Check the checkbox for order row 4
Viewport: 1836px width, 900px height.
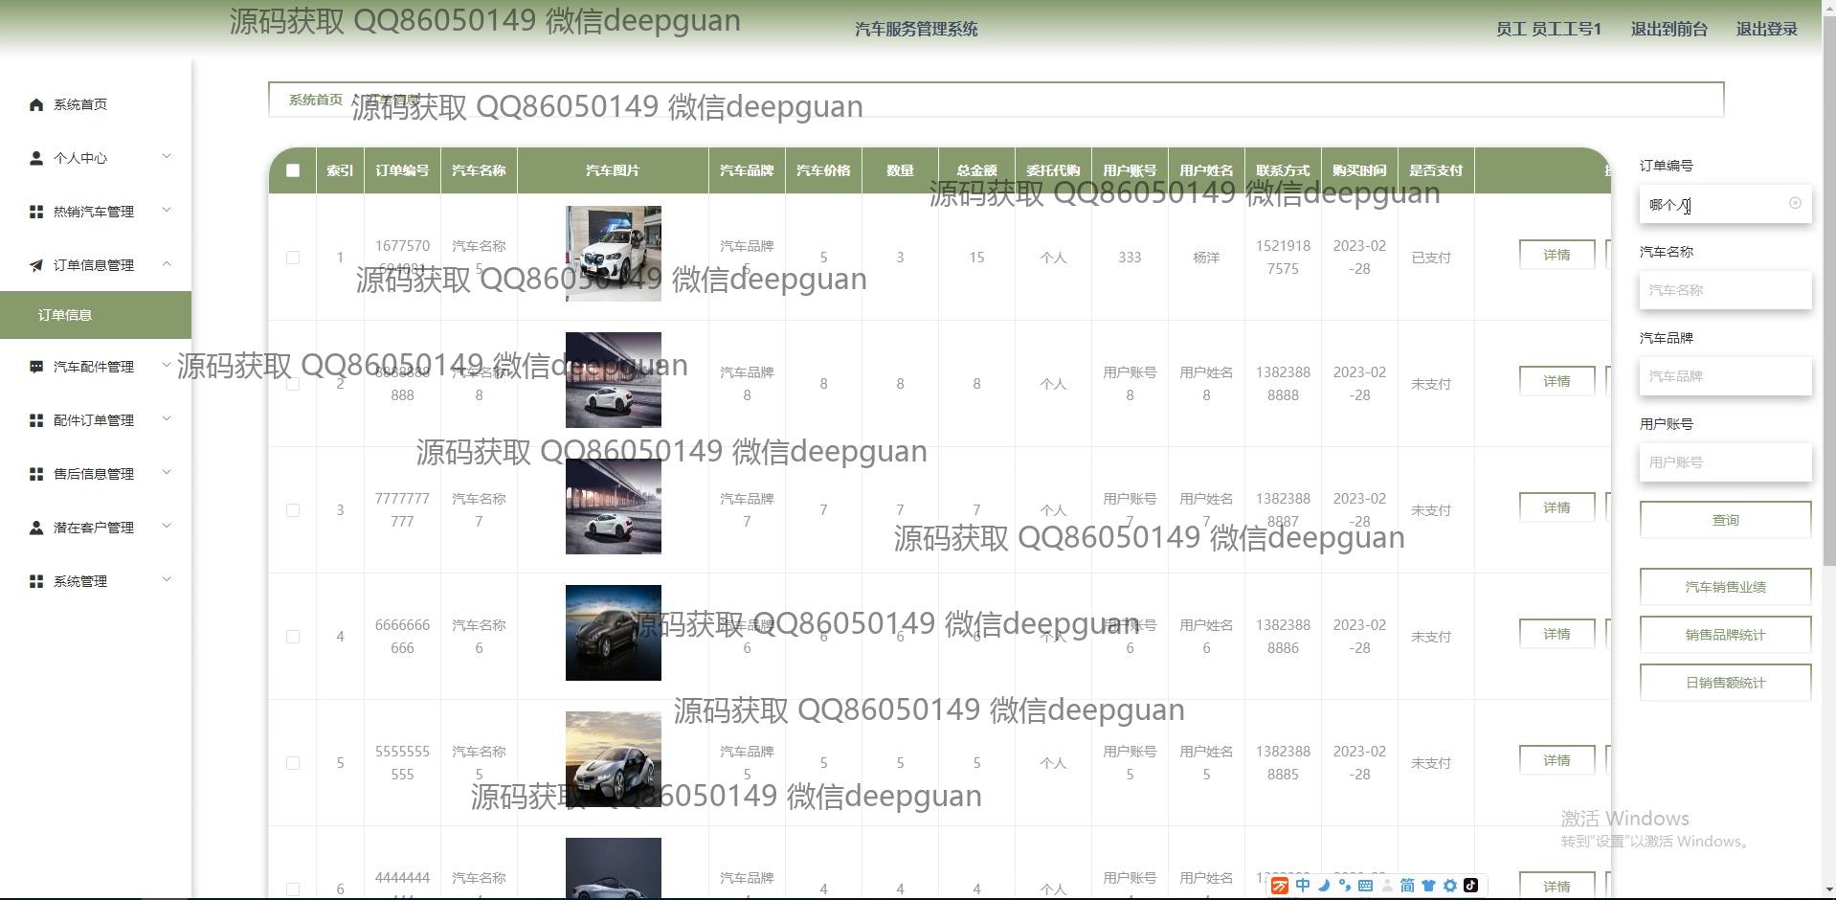click(293, 637)
